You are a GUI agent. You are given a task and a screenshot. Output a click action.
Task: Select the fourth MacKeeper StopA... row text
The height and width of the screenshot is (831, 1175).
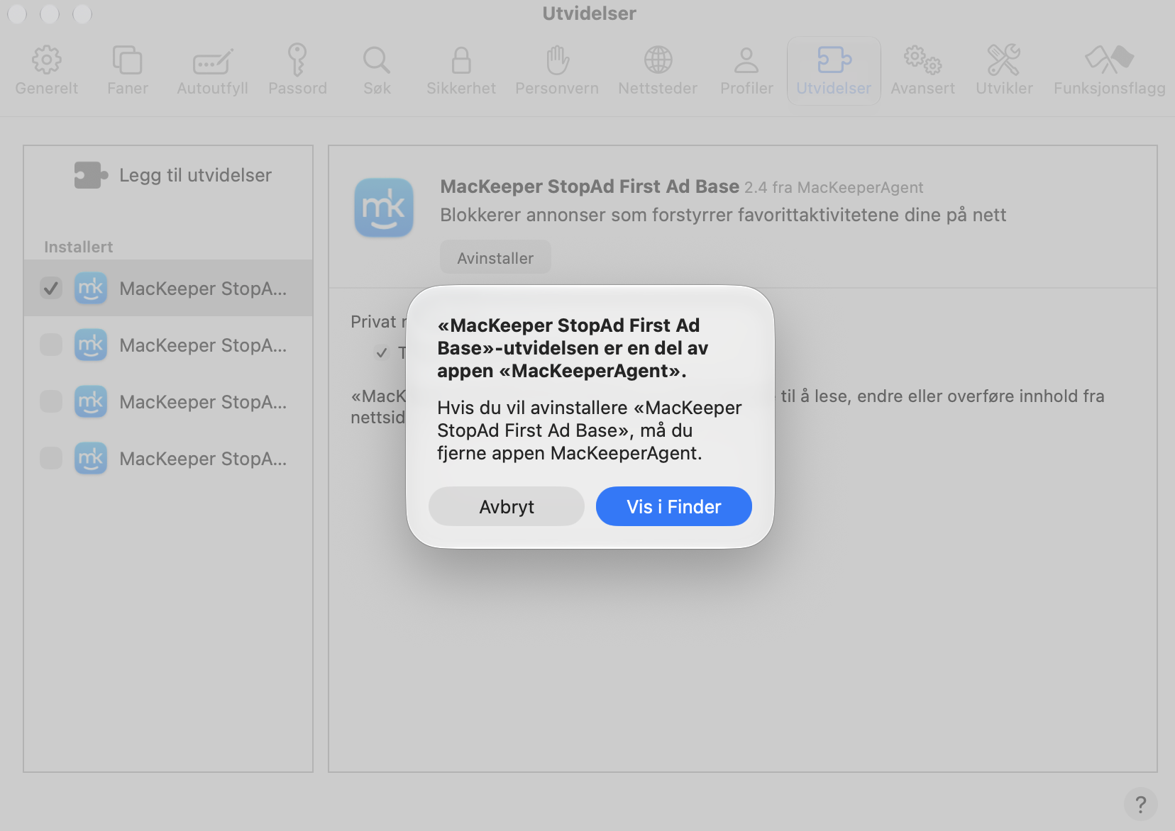(x=203, y=459)
